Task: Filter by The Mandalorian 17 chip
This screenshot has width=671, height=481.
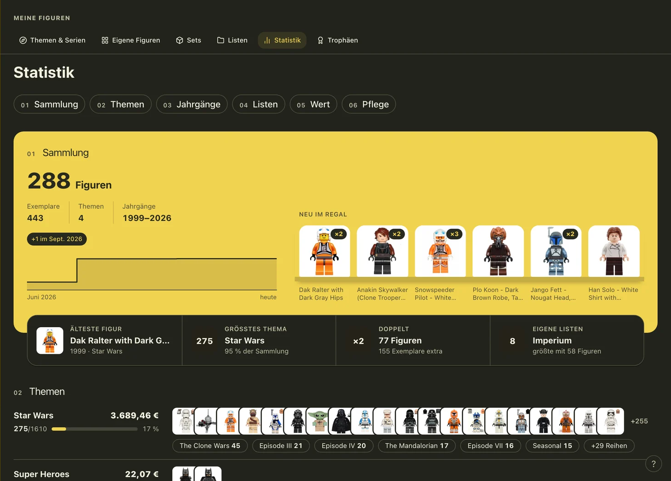Action: [417, 446]
